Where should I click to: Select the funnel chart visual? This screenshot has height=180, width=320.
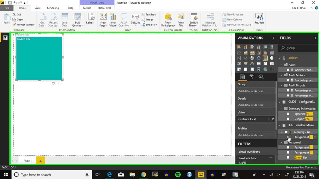[x=245, y=64]
